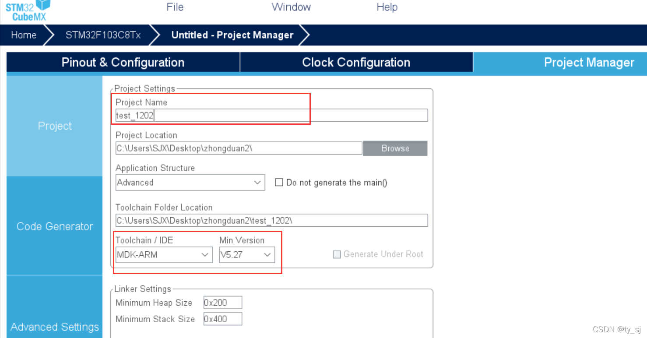Click Untitled - Project Manager breadcrumb
647x338 pixels.
tap(232, 35)
